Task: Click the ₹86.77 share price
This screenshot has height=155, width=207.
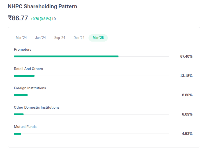Action: pyautogui.click(x=18, y=18)
